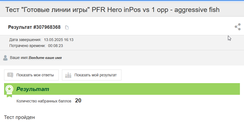Open Показать мой результат button

tap(92, 75)
